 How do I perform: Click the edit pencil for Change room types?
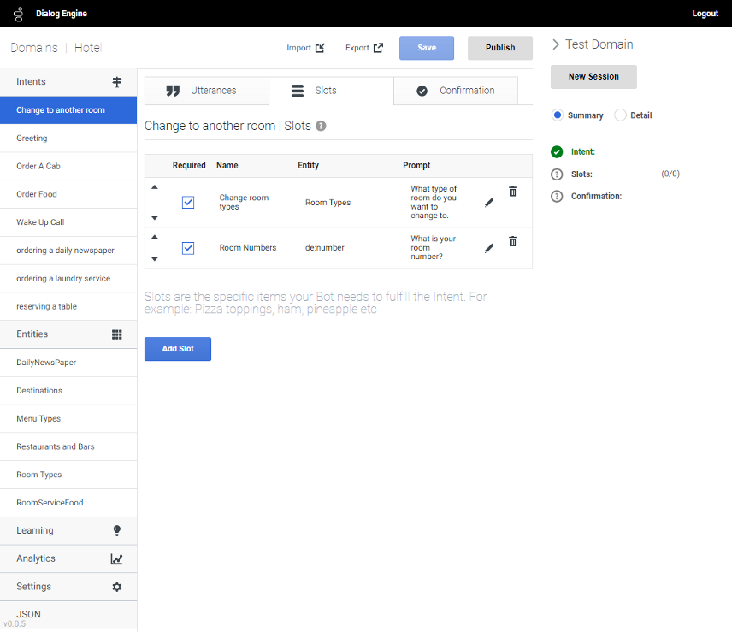click(489, 203)
